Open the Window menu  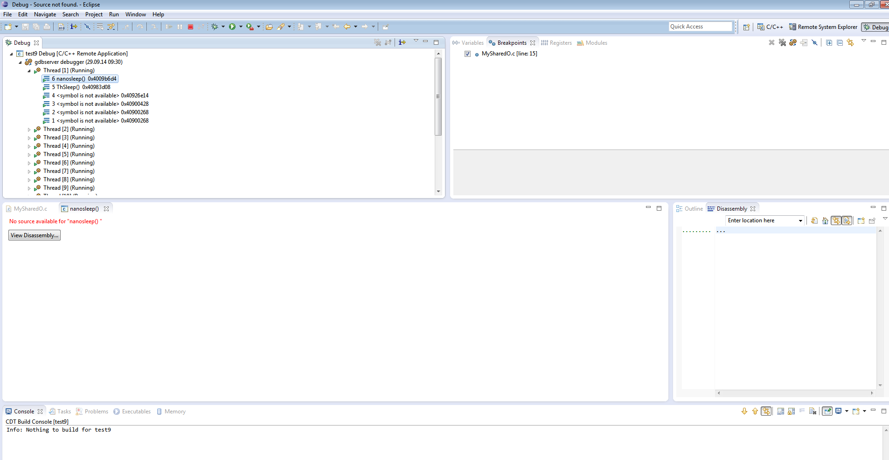tap(135, 14)
